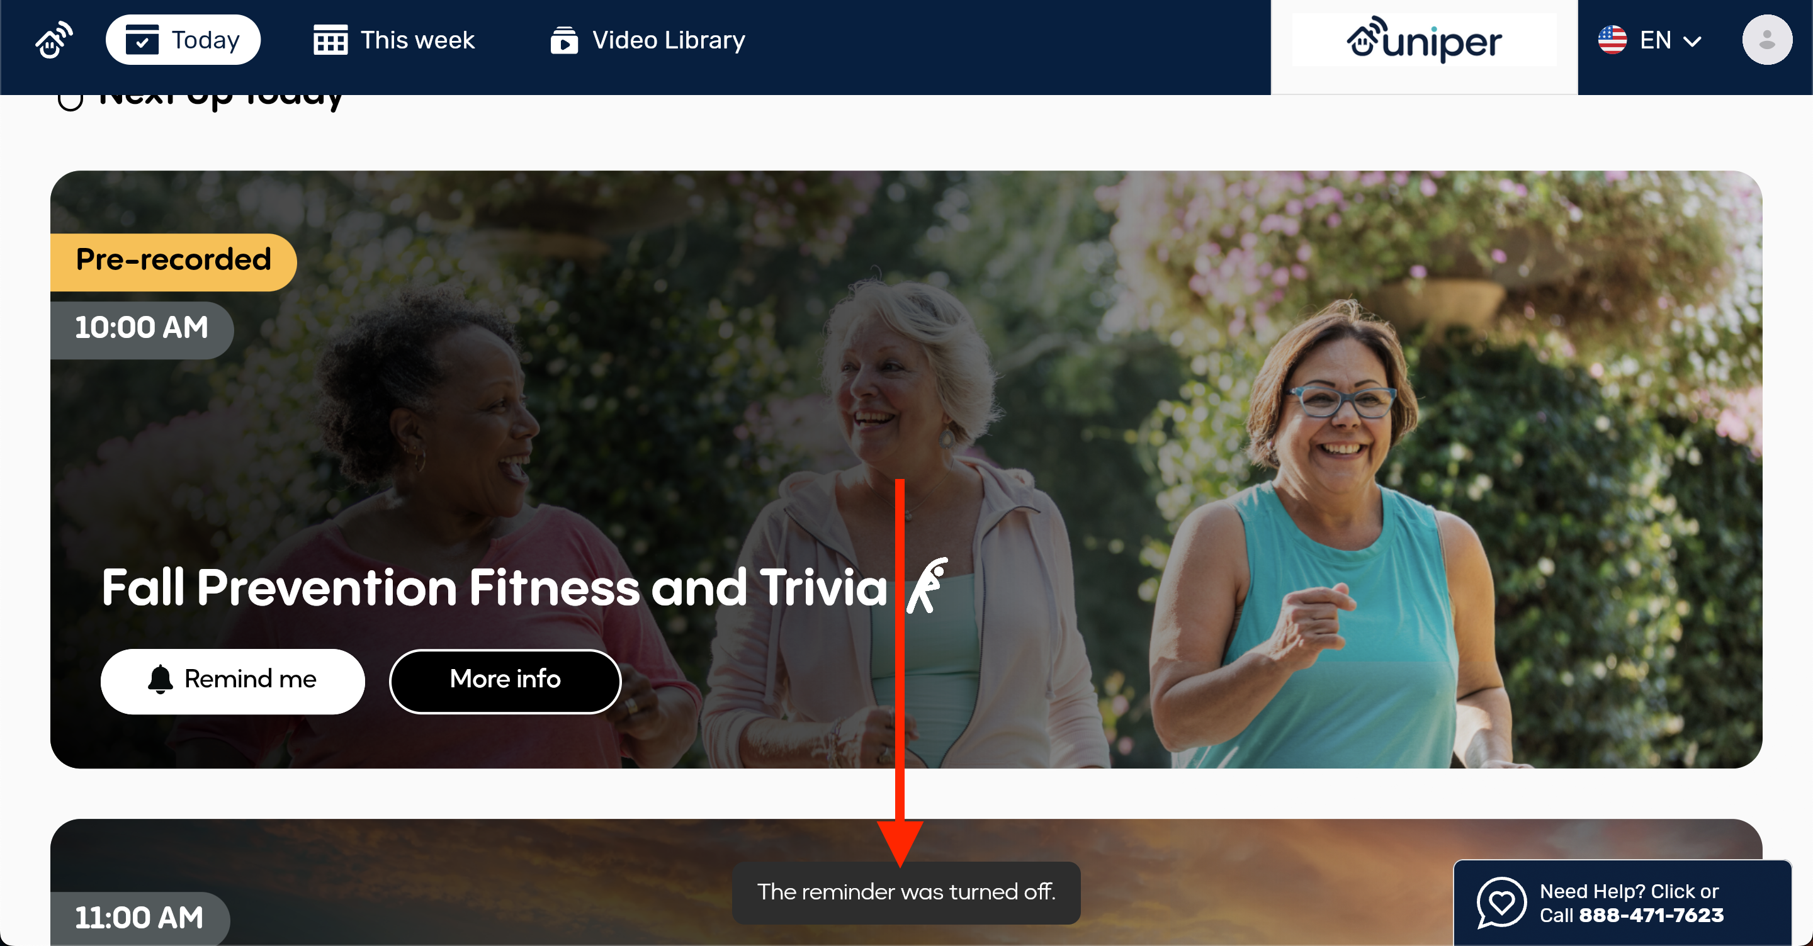
Task: Click the bell icon on Remind me
Action: [x=161, y=680]
